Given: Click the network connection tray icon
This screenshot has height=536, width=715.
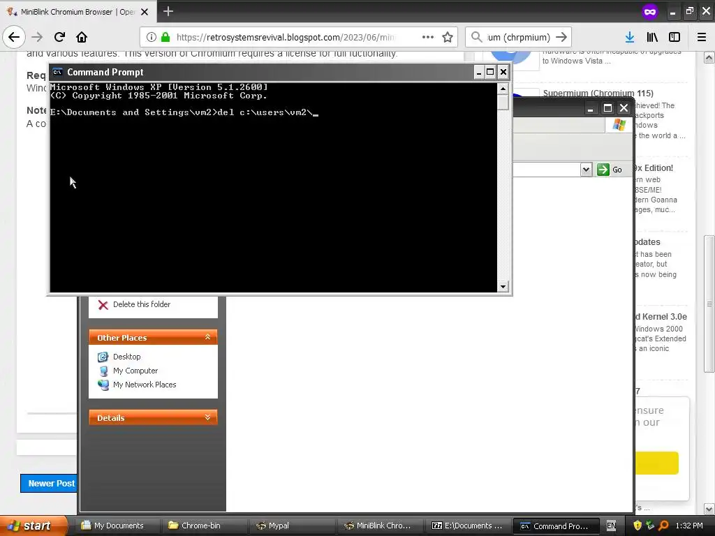Looking at the screenshot, I should point(650,526).
